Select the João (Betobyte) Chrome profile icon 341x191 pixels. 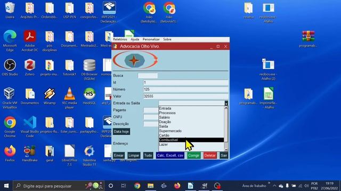coord(149,12)
